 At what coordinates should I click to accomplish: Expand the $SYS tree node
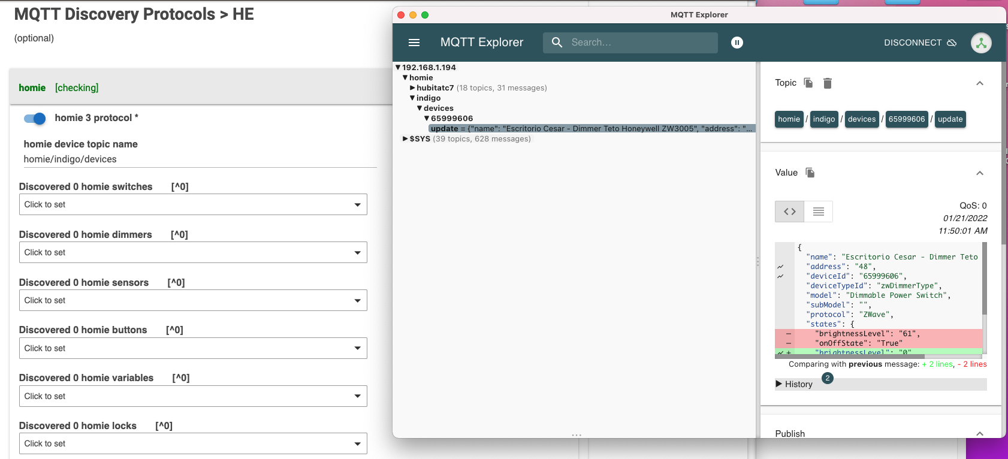[405, 139]
